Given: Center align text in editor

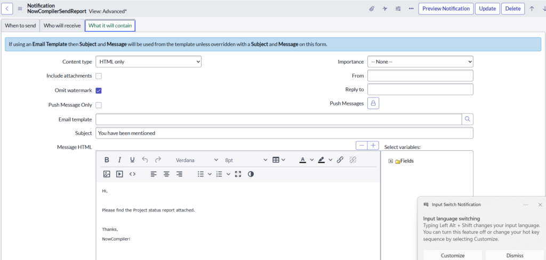Looking at the screenshot, I should click(166, 174).
